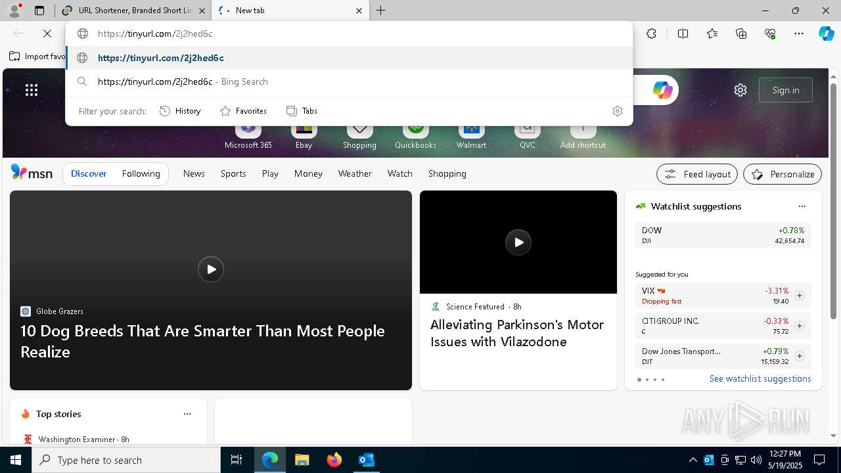Open Settings and more ellipsis menu
Image resolution: width=841 pixels, height=473 pixels.
799,34
